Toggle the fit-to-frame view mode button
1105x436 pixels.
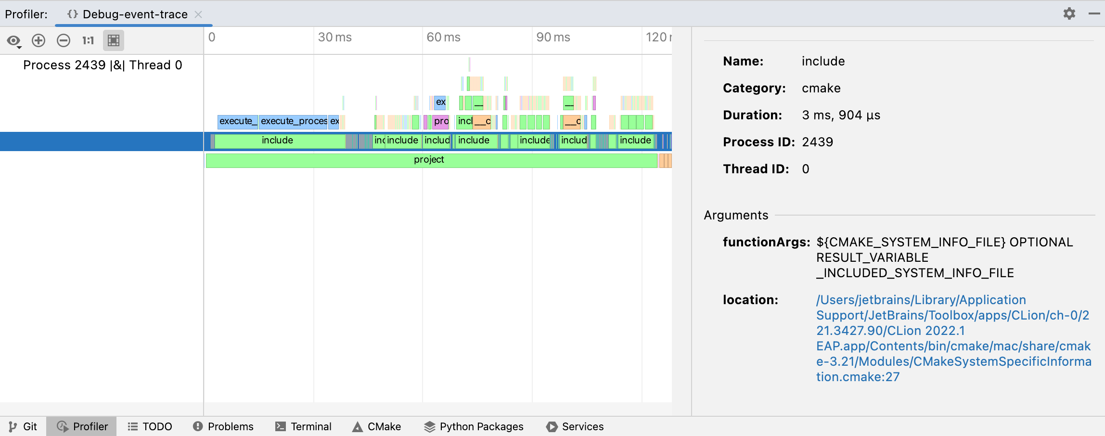click(114, 40)
